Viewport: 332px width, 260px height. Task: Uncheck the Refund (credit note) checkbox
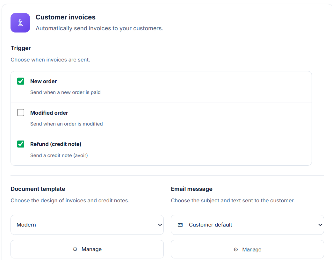click(x=21, y=144)
